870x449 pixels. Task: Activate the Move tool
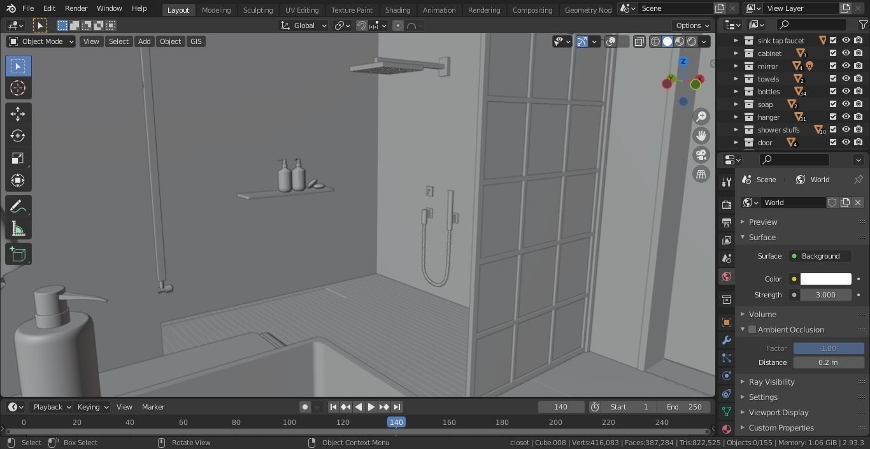tap(18, 113)
